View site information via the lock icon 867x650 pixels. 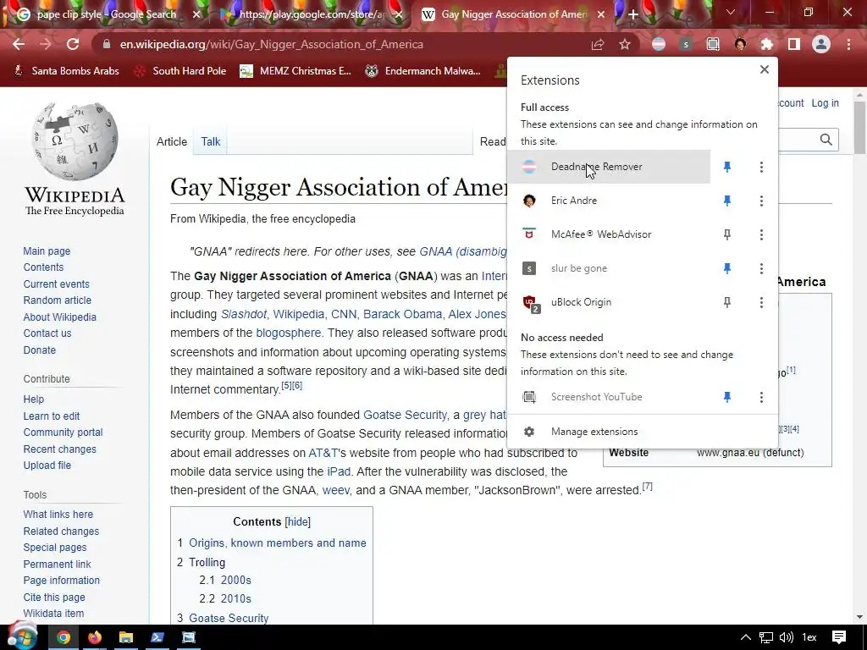pyautogui.click(x=107, y=44)
